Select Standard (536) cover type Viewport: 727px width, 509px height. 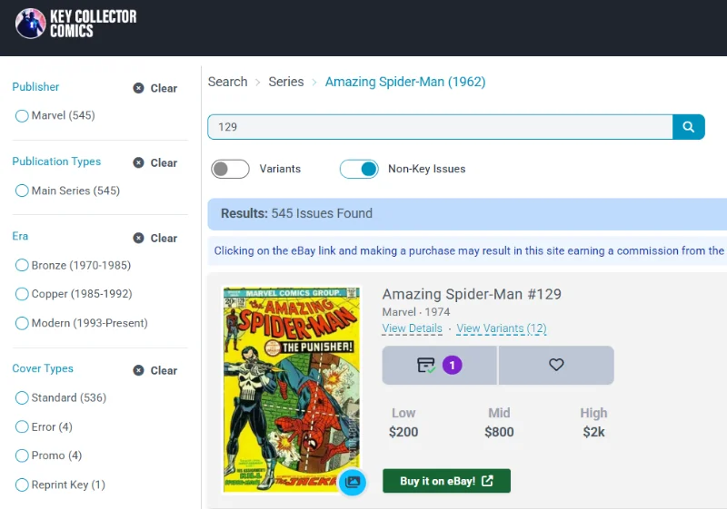(60, 398)
